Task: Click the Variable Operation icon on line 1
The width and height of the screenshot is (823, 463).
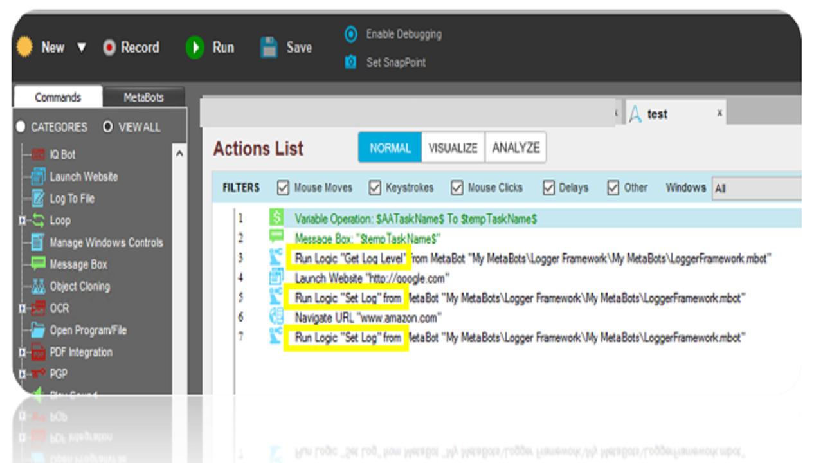Action: [x=276, y=219]
